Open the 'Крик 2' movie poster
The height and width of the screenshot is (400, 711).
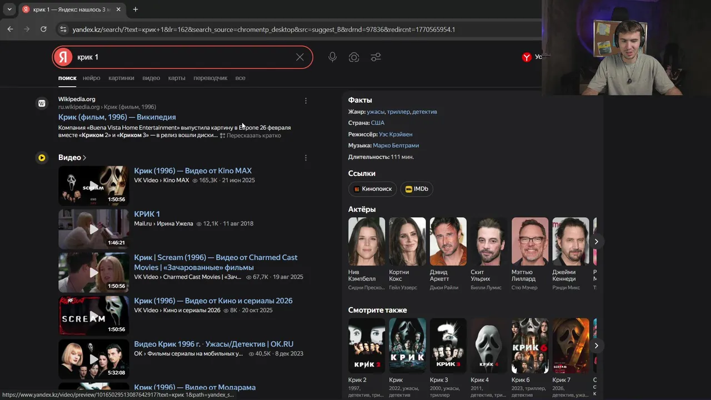(367, 346)
